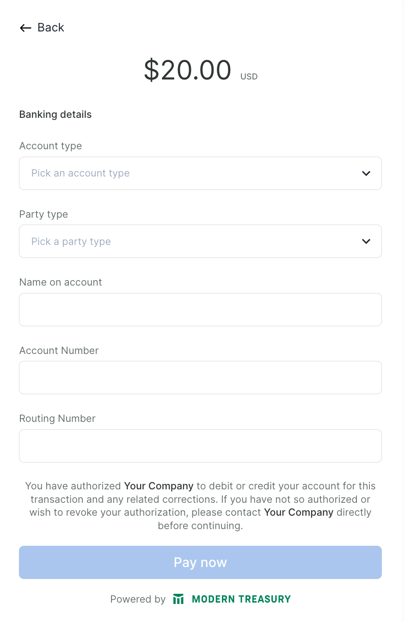Click the left-pointing arrow beside Back

click(x=25, y=28)
